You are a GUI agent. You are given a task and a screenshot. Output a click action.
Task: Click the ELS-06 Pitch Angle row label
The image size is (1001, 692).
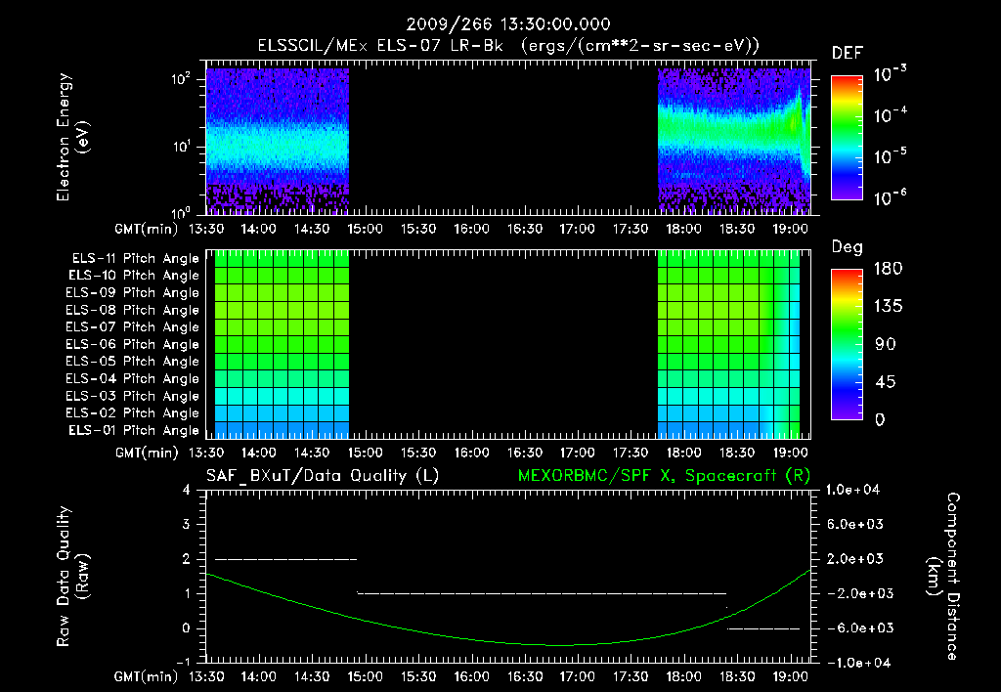pyautogui.click(x=133, y=345)
